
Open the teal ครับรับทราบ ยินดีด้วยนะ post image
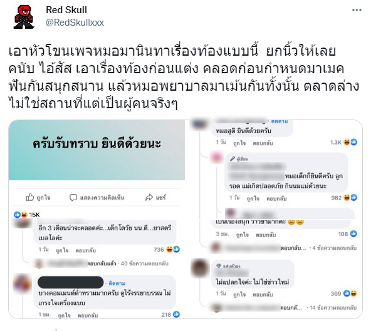coord(97,150)
